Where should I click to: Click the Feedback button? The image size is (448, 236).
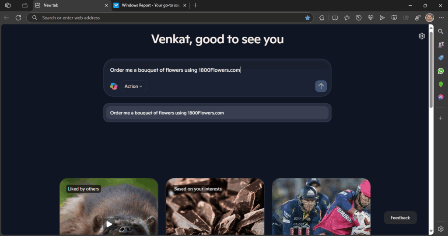(400, 218)
